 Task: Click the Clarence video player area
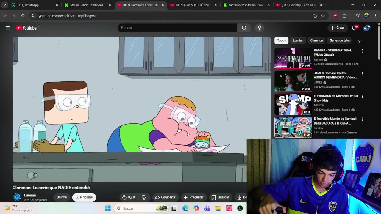click(x=142, y=109)
